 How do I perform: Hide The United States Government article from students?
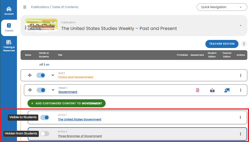45,117
